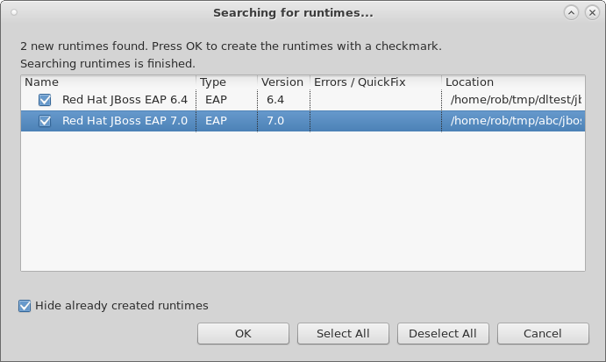Click the Version column header
Screen dimensions: 606x362
click(x=282, y=82)
